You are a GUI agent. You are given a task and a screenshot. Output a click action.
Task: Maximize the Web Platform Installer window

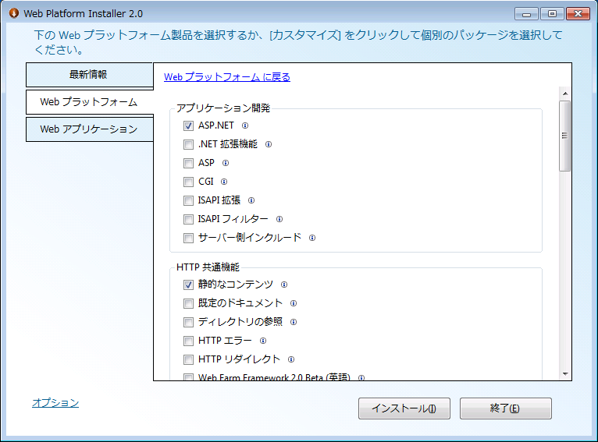(552, 14)
